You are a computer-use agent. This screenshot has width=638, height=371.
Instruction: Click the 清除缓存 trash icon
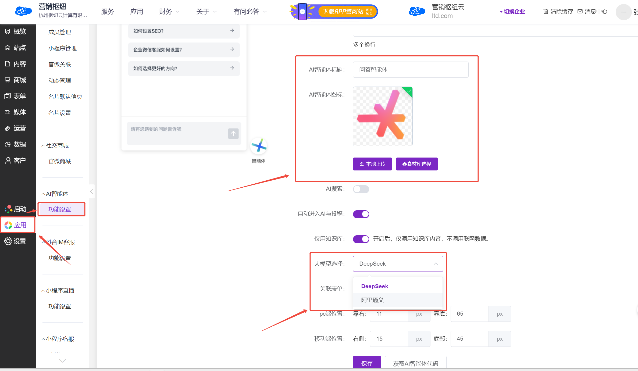[546, 11]
